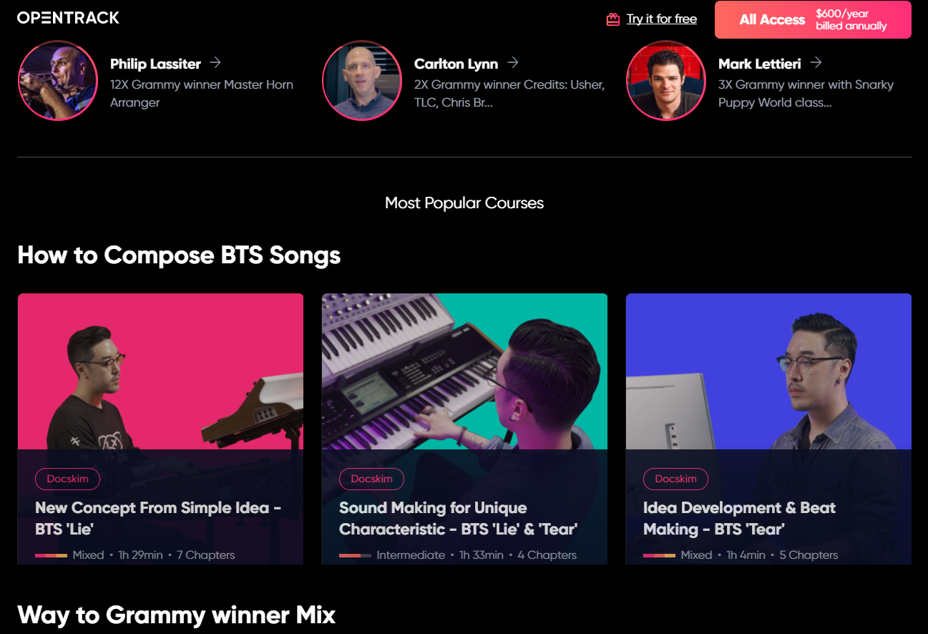Click the blue BTS 'Tear' course thumbnail
The width and height of the screenshot is (928, 634).
[768, 371]
